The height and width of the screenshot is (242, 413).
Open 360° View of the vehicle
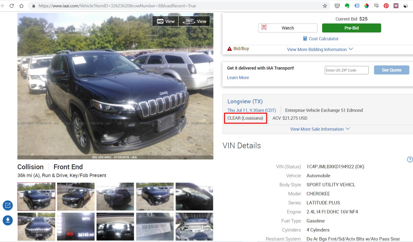(194, 21)
